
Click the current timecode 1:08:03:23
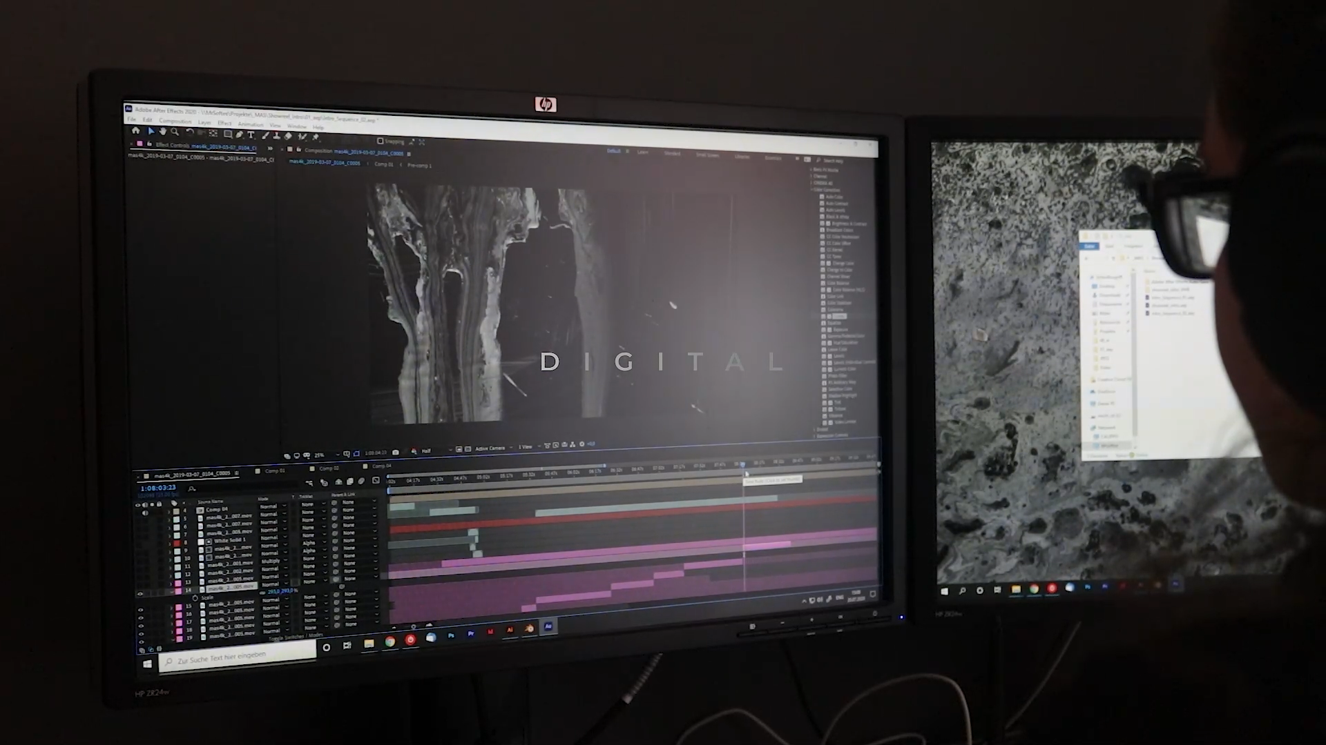tap(158, 488)
